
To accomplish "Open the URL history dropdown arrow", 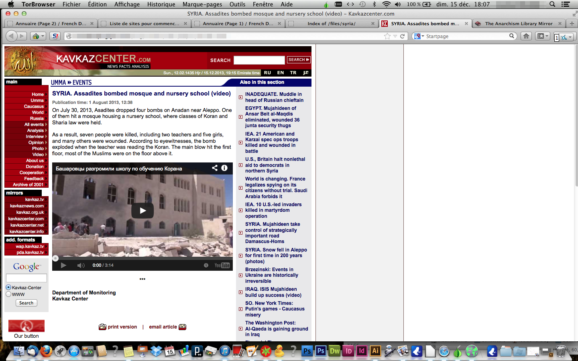I will pos(395,36).
